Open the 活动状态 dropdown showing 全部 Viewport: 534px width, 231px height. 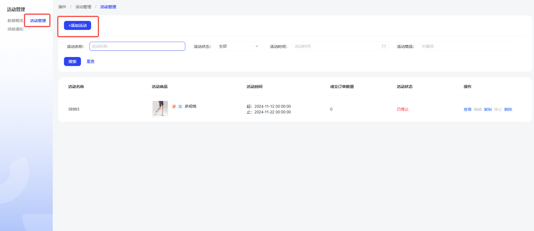(238, 47)
